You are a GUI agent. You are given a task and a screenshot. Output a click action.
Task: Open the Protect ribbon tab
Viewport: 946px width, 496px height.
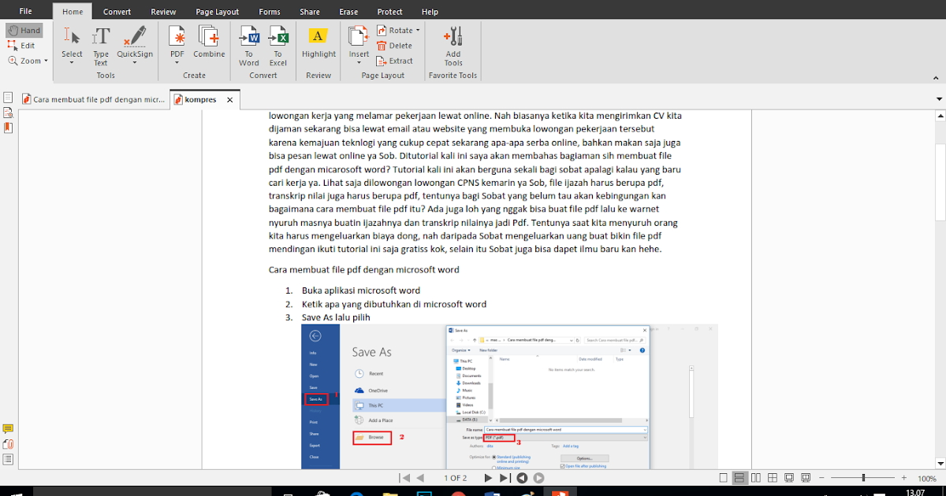(389, 12)
